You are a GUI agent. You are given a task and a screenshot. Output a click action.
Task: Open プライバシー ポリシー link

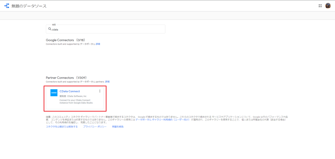coord(95,127)
